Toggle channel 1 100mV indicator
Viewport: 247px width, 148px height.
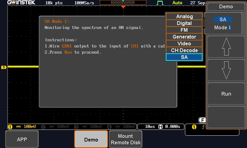coord(22,127)
